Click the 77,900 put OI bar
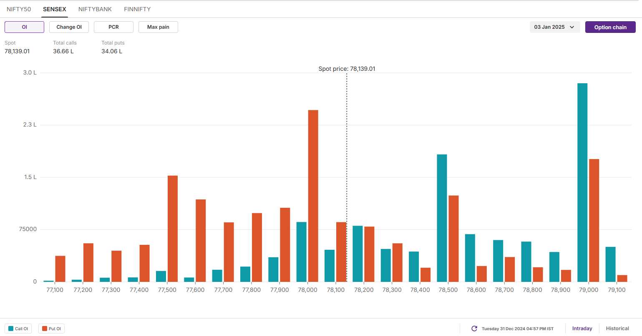Screen dimensions: 642x336 (x=285, y=245)
